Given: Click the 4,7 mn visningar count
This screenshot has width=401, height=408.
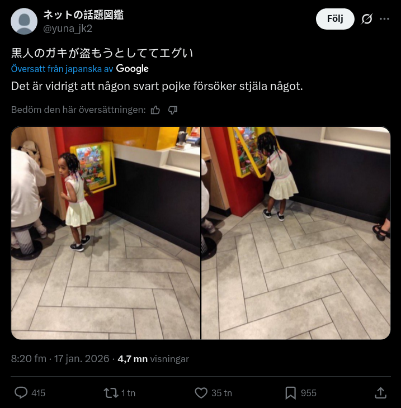Looking at the screenshot, I should pos(153,359).
